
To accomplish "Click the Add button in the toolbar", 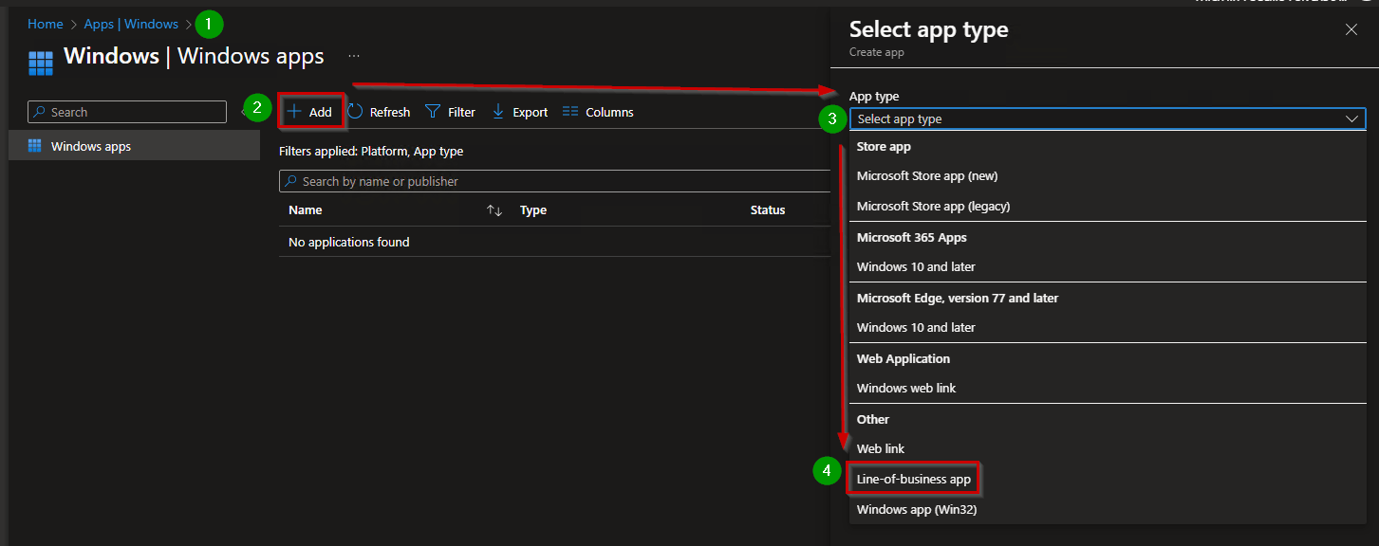I will [310, 112].
